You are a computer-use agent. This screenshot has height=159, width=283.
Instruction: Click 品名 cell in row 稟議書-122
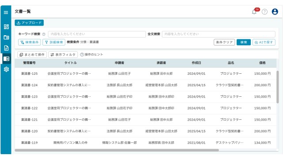tap(231, 108)
